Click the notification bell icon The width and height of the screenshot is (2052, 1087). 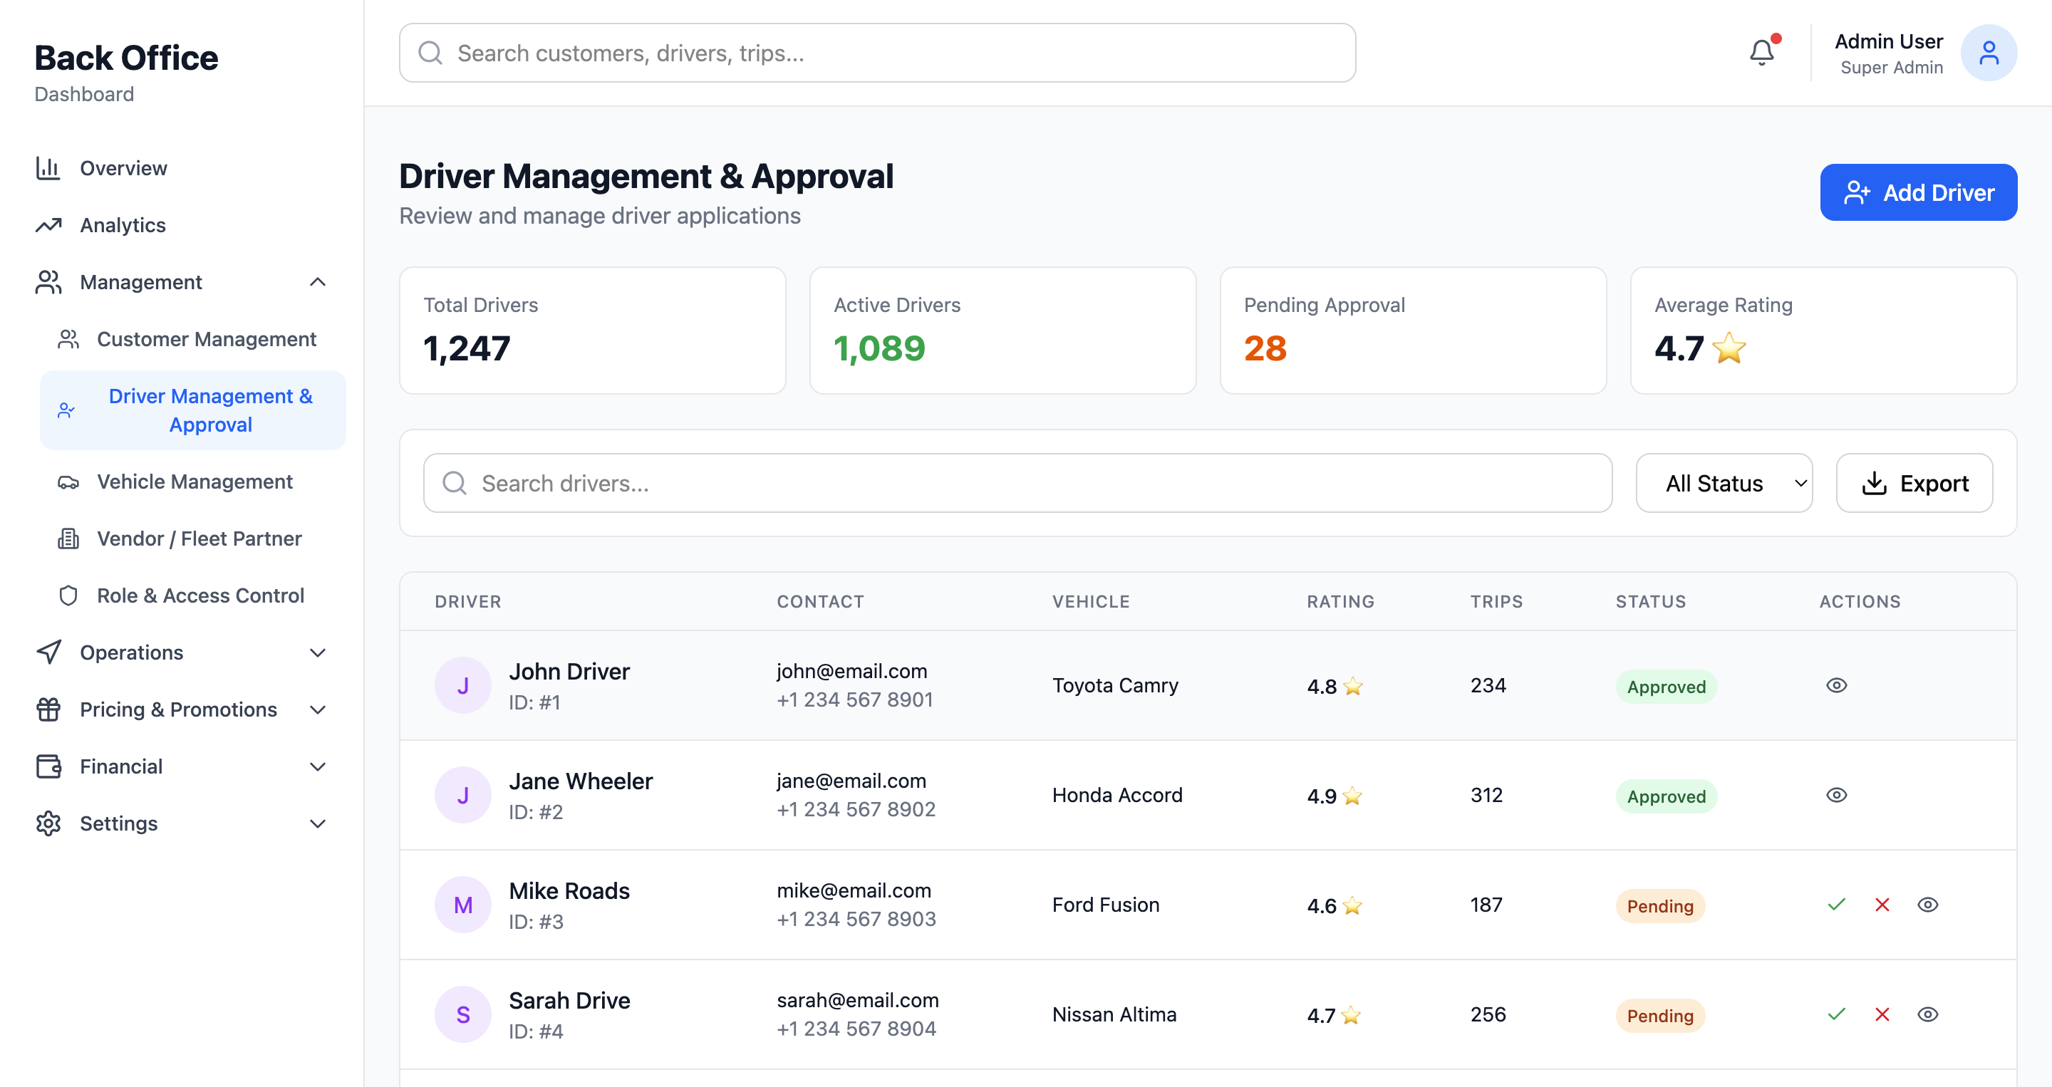click(x=1761, y=53)
